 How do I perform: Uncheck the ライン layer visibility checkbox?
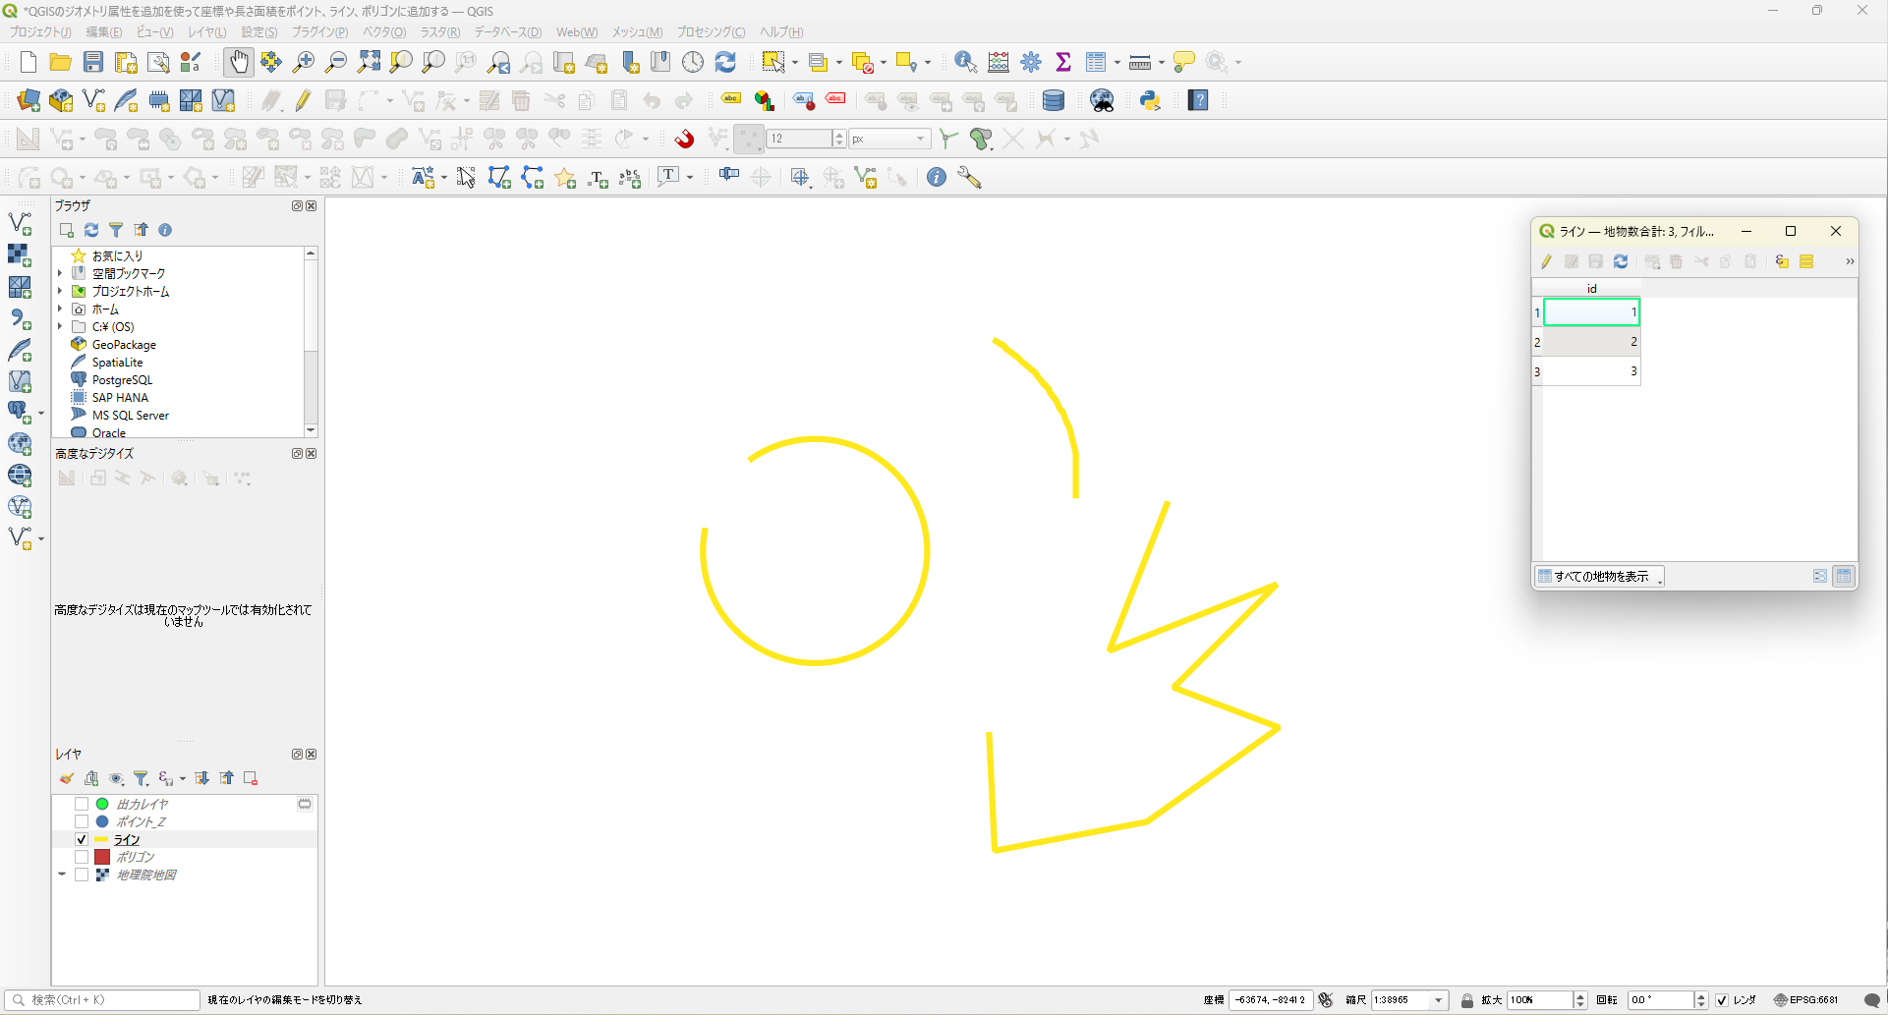(x=82, y=839)
